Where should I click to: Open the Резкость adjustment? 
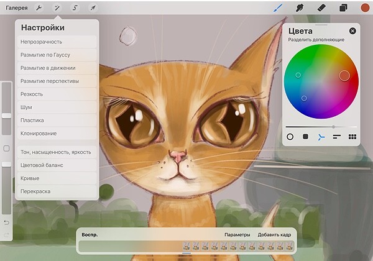point(57,94)
